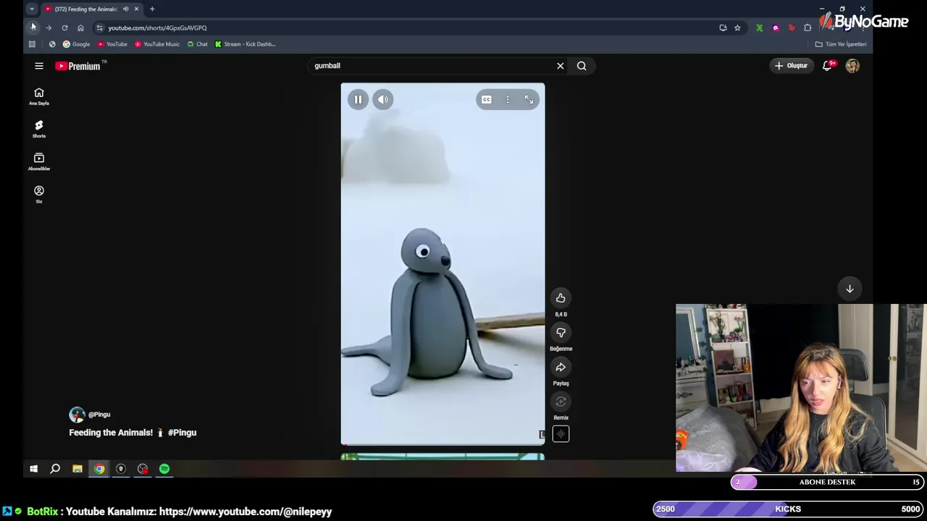Screen dimensions: 927x521
Task: Open the Chat bookmark
Action: tap(197, 44)
